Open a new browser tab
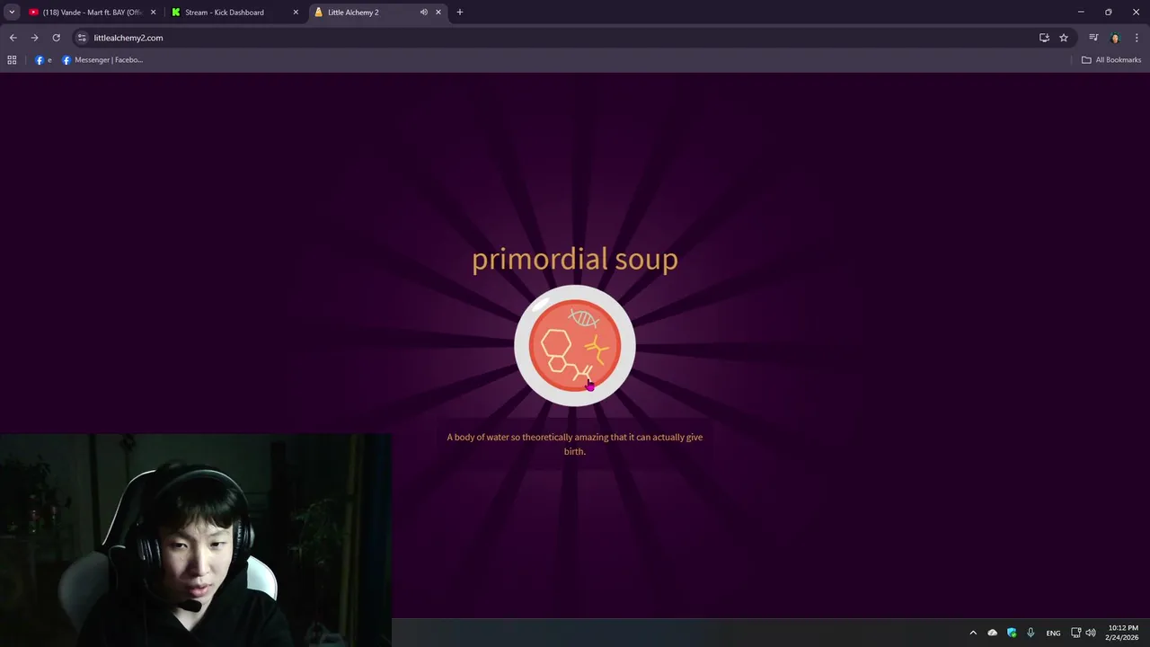The height and width of the screenshot is (647, 1150). click(x=460, y=13)
